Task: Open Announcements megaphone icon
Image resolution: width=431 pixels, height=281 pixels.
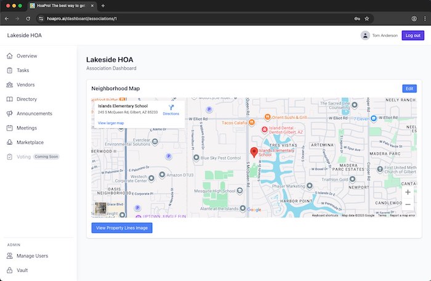Action: tap(10, 113)
